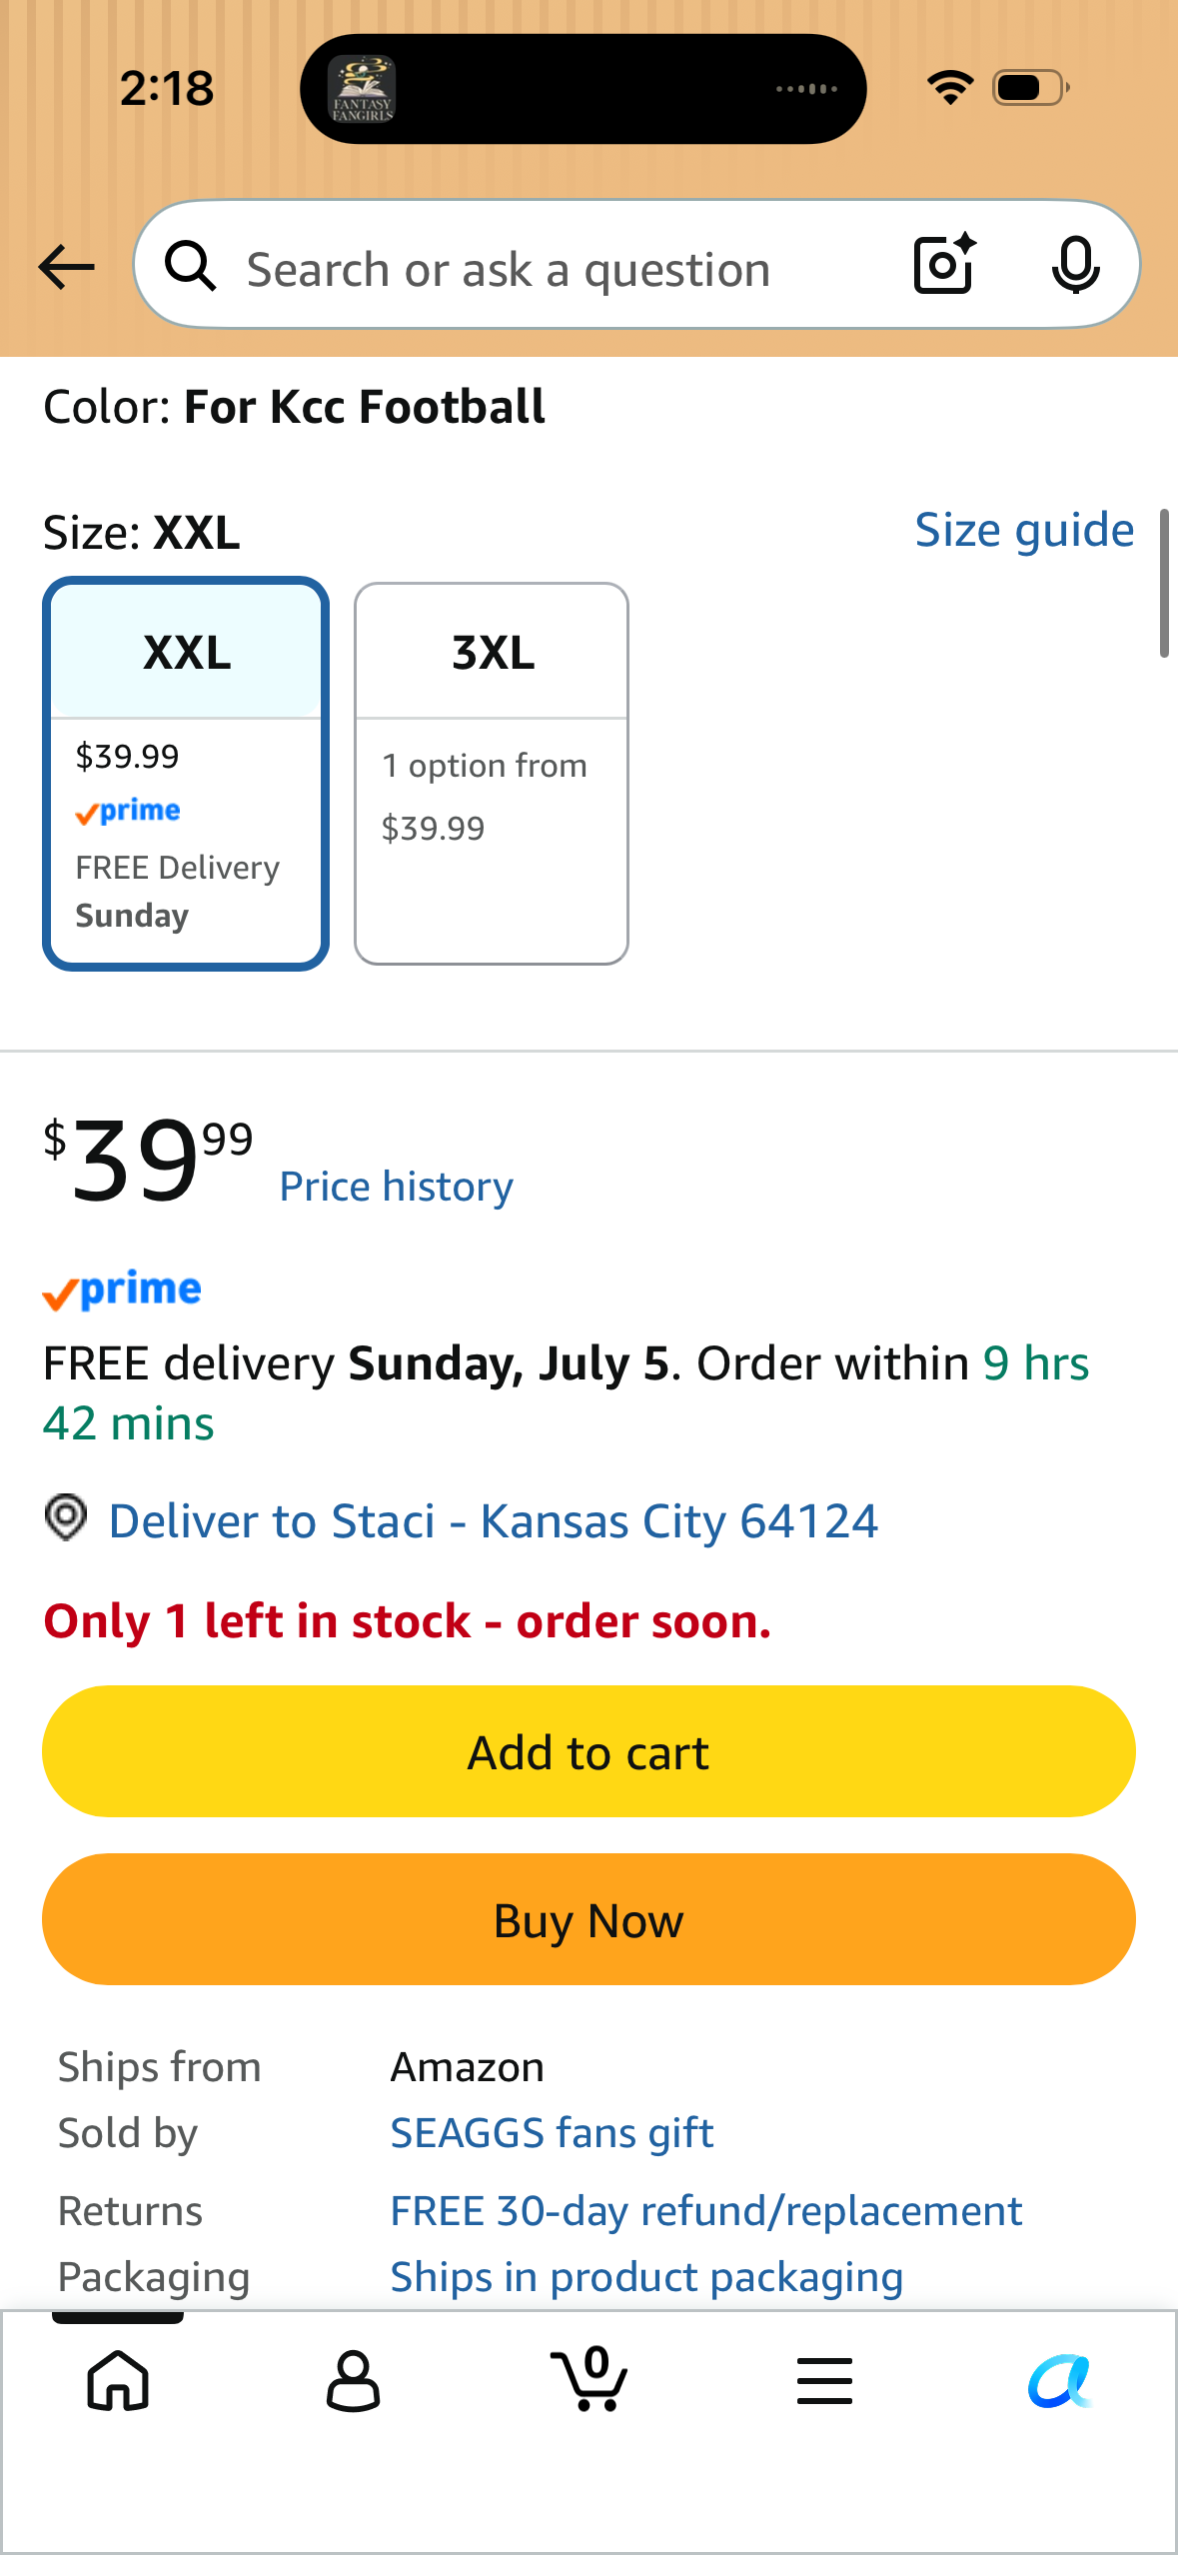This screenshot has width=1178, height=2555.
Task: Go to Home tab icon
Action: click(118, 2380)
